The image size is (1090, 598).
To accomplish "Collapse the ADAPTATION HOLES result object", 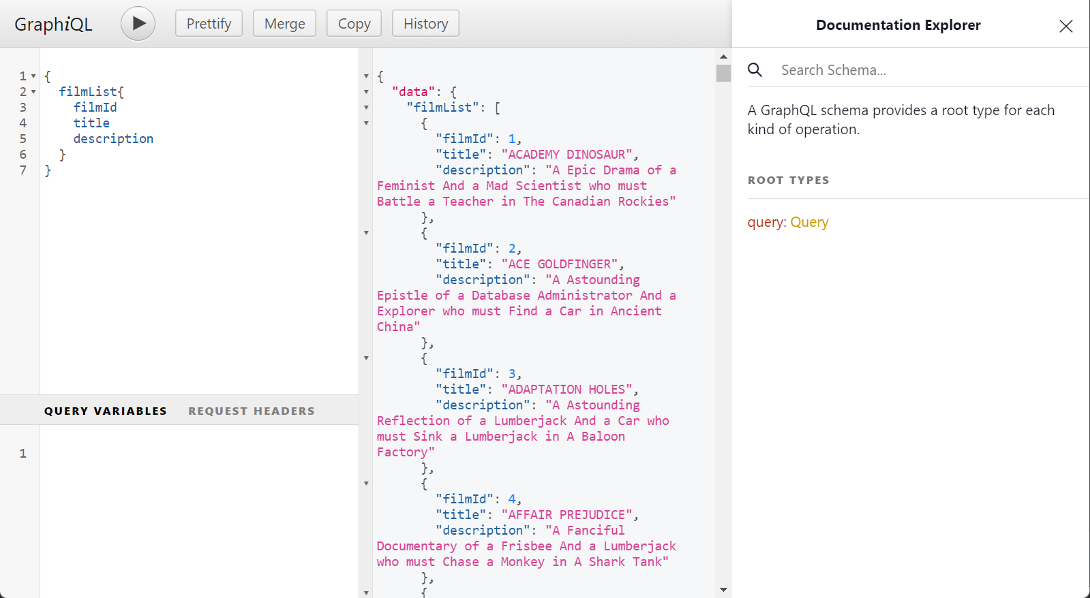I will (366, 358).
